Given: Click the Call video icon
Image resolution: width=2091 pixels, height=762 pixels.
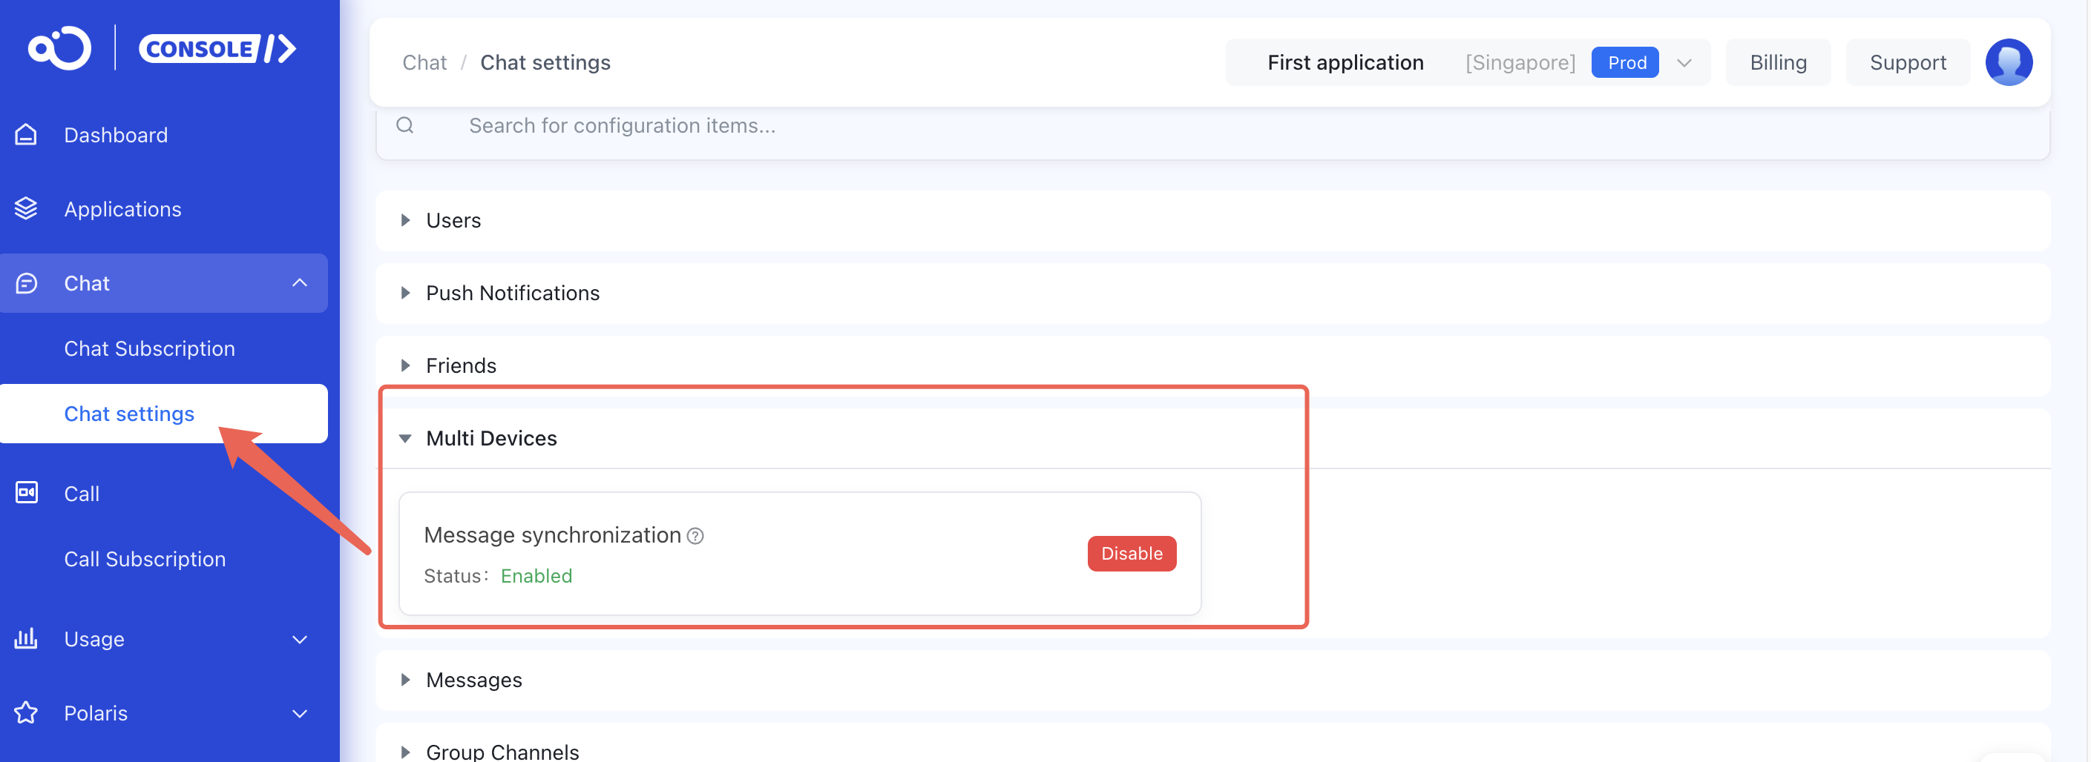Looking at the screenshot, I should [x=26, y=492].
